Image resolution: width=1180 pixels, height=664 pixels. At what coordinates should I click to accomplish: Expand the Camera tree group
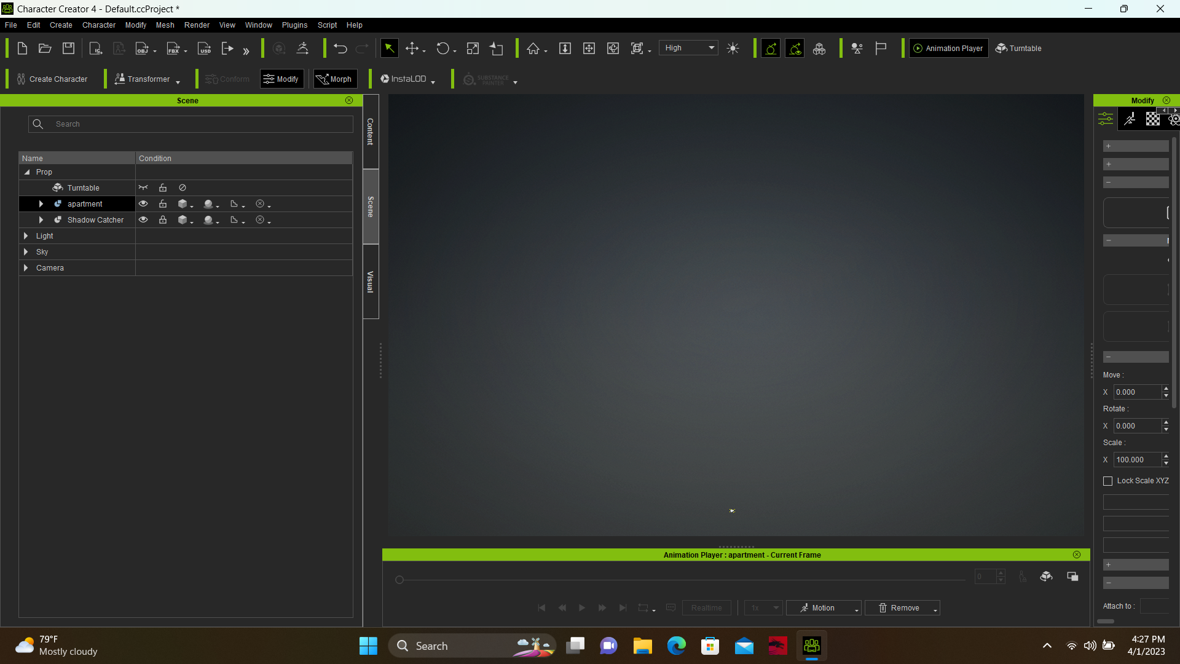pos(25,267)
